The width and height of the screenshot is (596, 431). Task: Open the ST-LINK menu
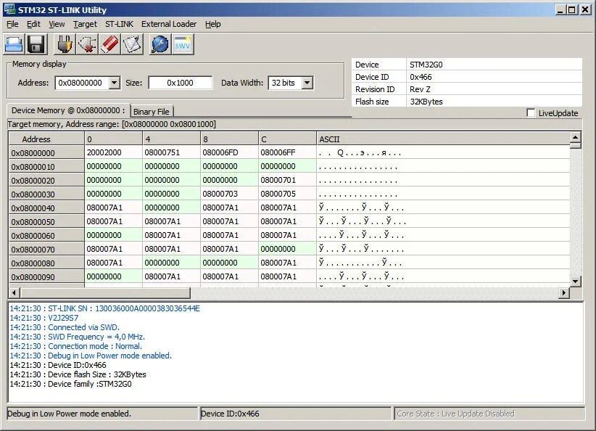[x=120, y=24]
